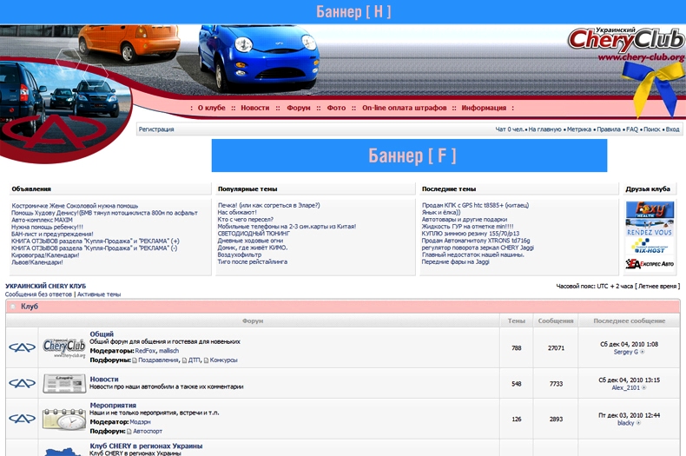Viewport: 686px width, 456px height.
Task: Open the IX-Host friend banner
Action: [650, 245]
